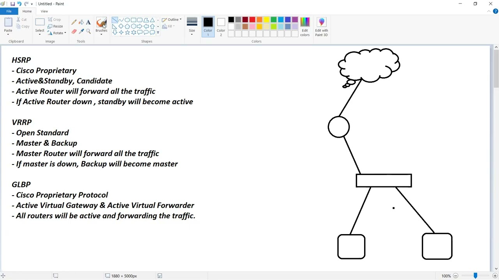Select the Magnifier tool

coord(88,31)
